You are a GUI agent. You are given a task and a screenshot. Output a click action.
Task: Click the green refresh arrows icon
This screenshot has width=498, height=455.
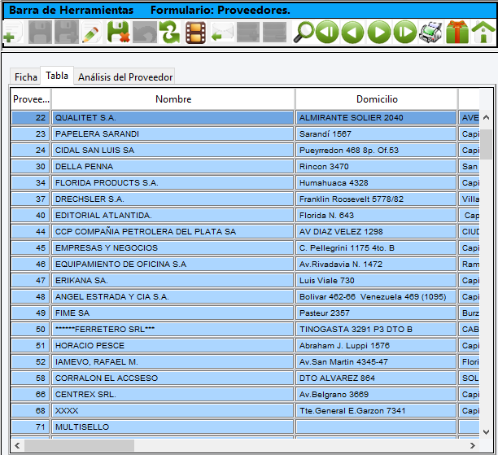tap(169, 32)
